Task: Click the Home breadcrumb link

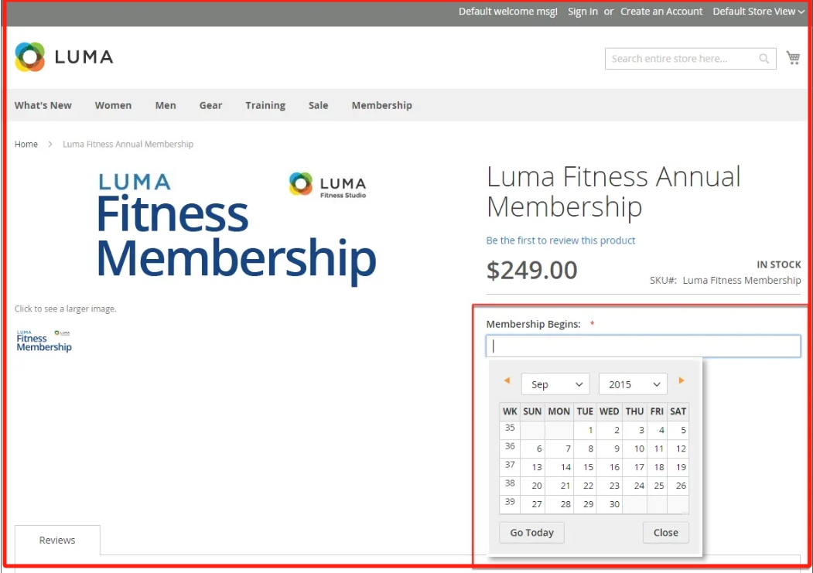Action: 26,144
